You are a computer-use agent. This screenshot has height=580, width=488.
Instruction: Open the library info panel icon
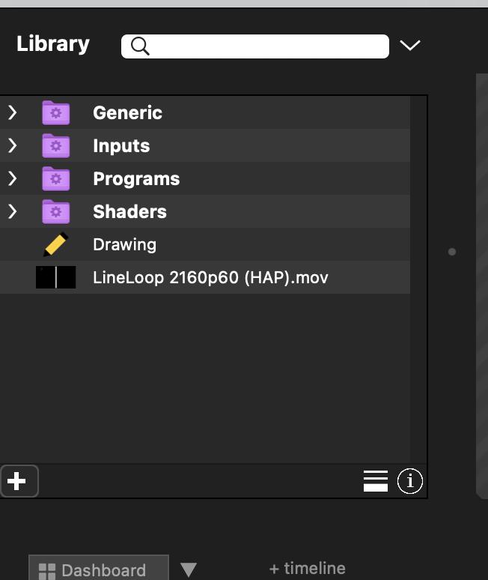(x=409, y=481)
